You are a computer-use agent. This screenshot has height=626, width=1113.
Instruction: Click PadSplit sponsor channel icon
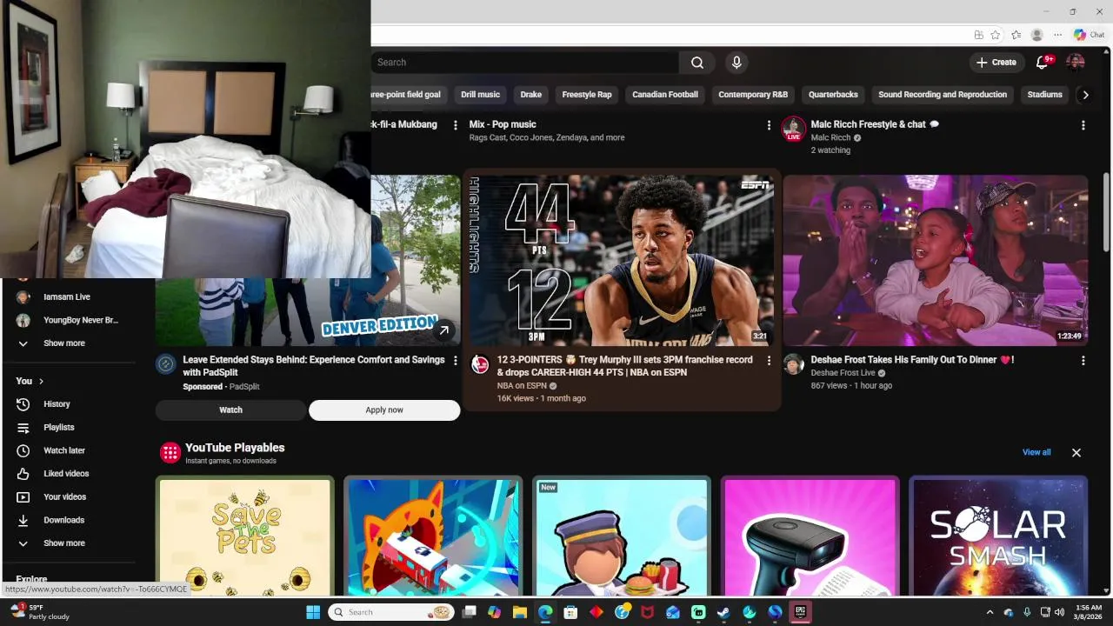coord(166,364)
